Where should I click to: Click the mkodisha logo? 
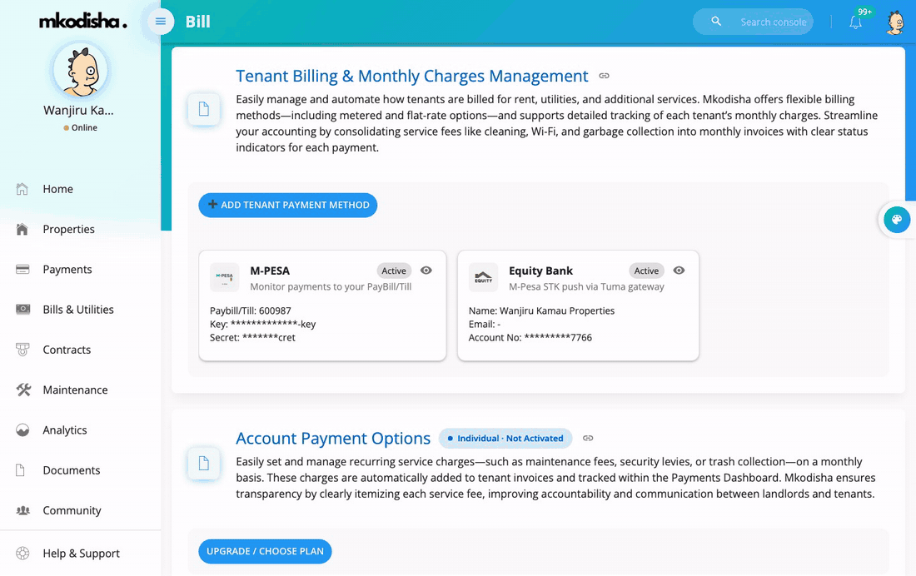point(82,22)
